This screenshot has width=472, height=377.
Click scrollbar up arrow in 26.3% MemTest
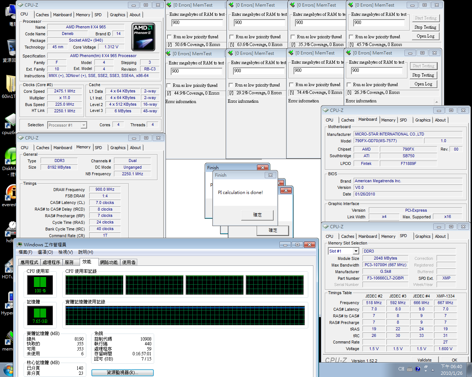coord(437,102)
